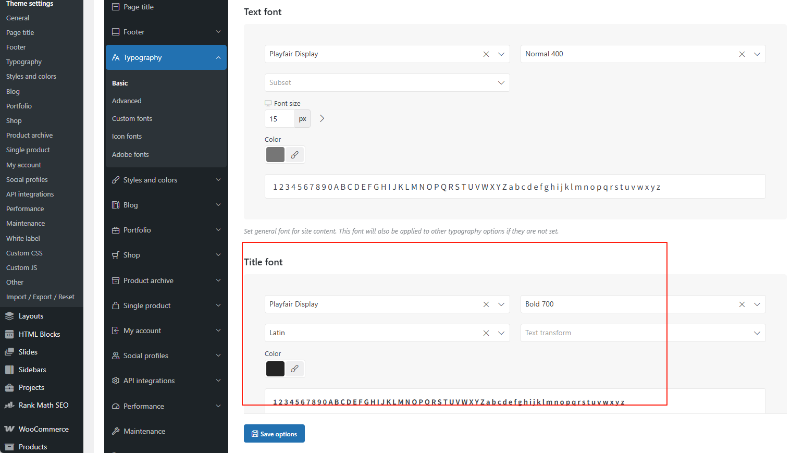The height and width of the screenshot is (453, 791).
Task: Open Adobe fonts submenu item
Action: [x=130, y=155]
